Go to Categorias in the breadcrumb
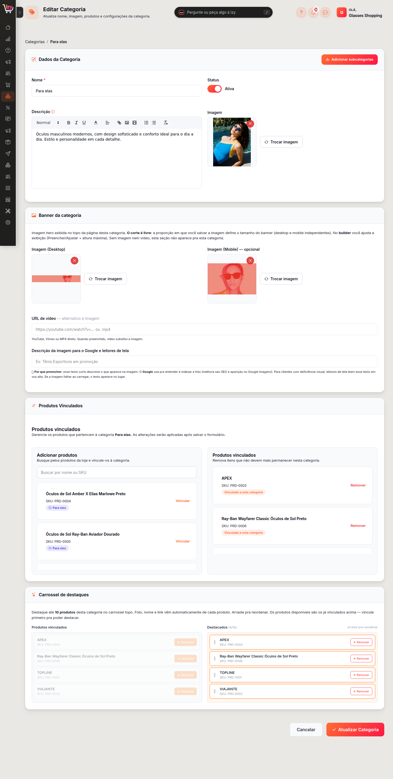This screenshot has height=779, width=393. point(35,42)
